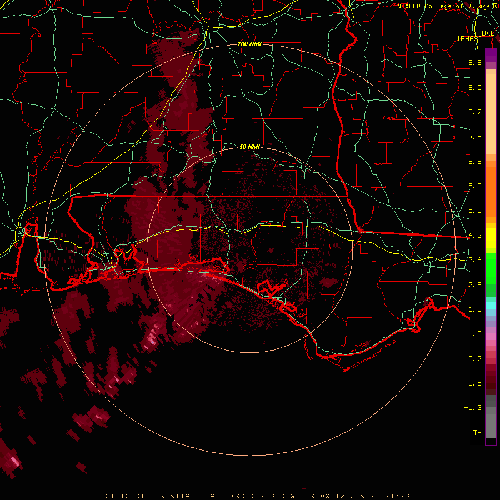Click the 9.8 value on the color scale
500x500 pixels.
(x=475, y=62)
